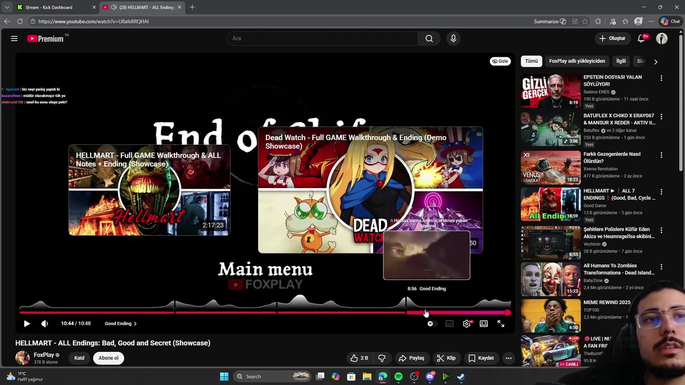Dislike the video
Image resolution: width=685 pixels, height=385 pixels.
382,358
